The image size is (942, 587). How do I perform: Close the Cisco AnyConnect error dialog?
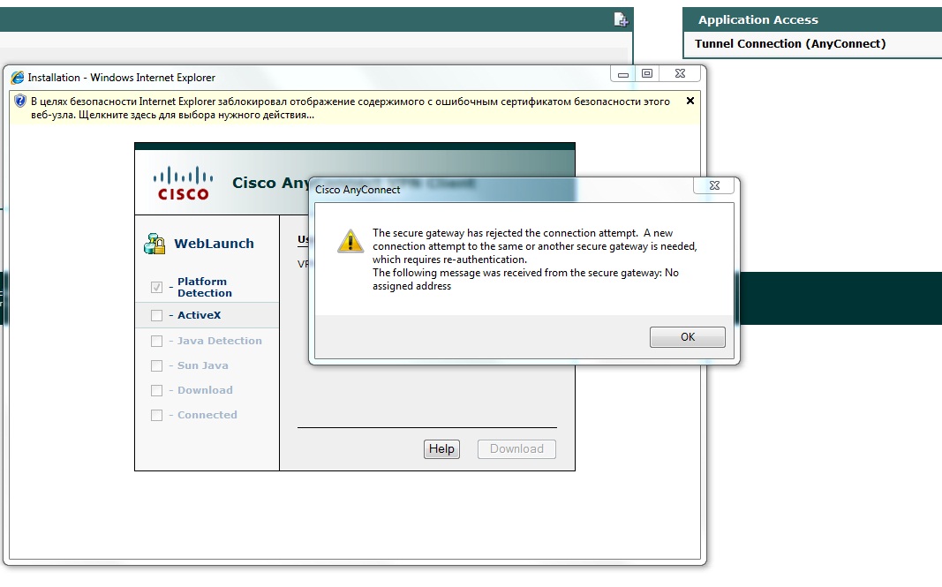click(714, 185)
